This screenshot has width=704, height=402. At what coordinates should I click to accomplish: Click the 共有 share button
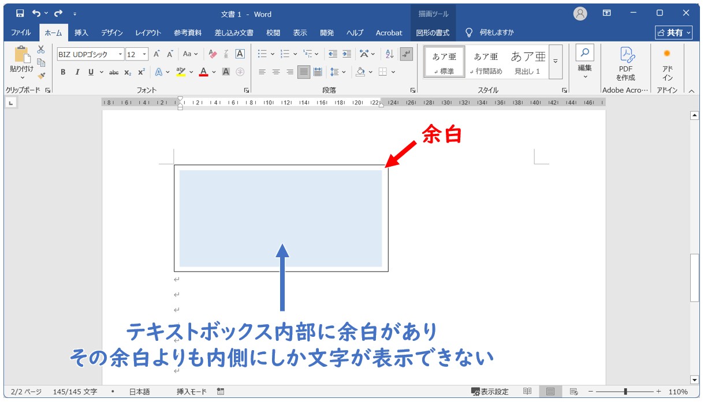[674, 33]
